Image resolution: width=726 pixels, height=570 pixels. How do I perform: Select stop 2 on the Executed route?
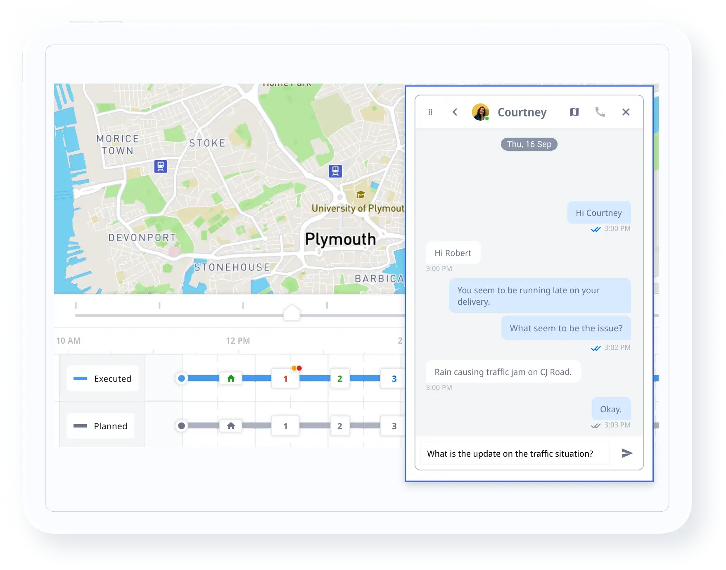tap(339, 379)
